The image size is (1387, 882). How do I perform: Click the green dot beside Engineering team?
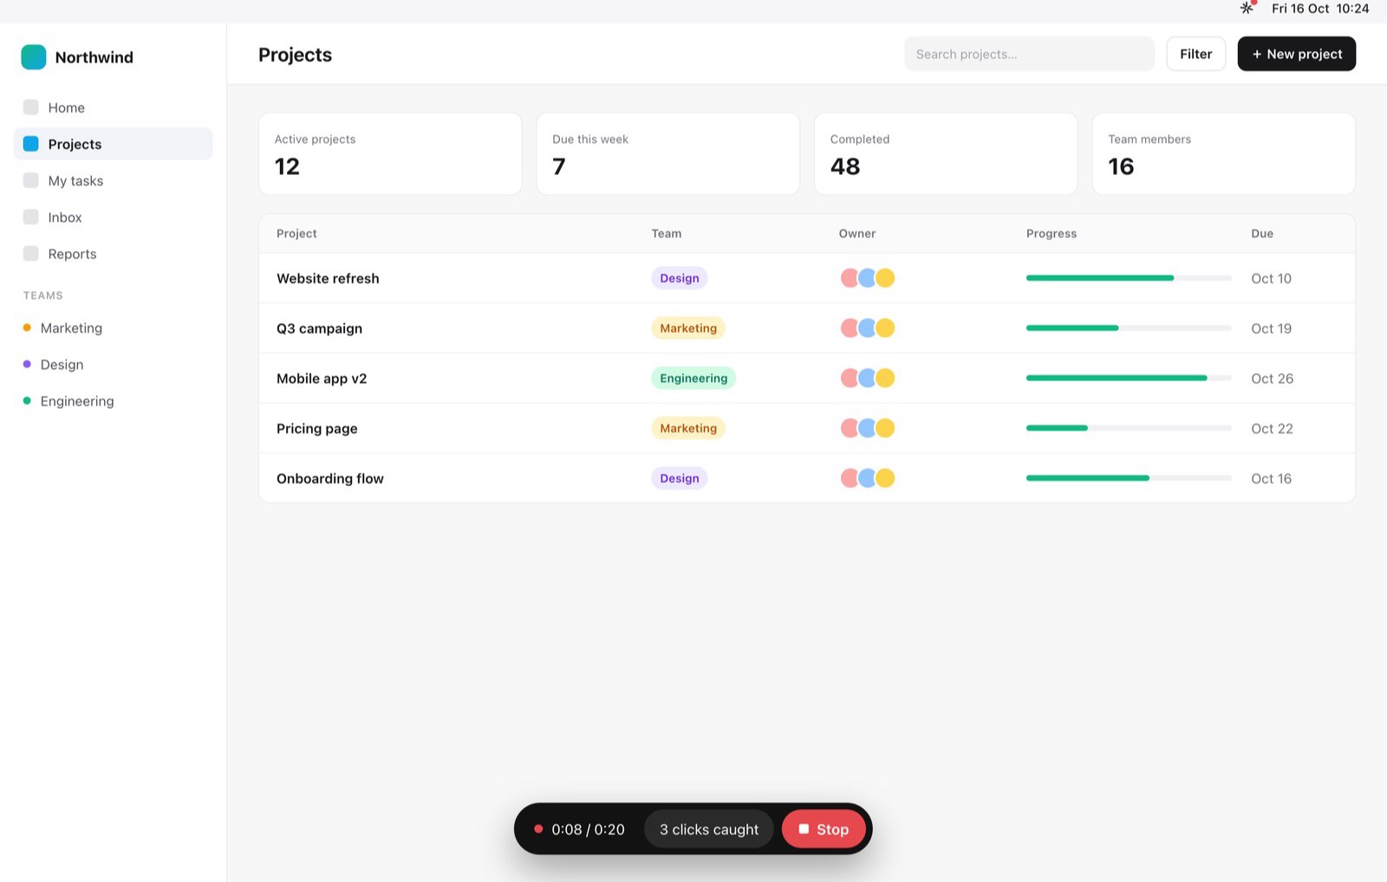coord(27,400)
